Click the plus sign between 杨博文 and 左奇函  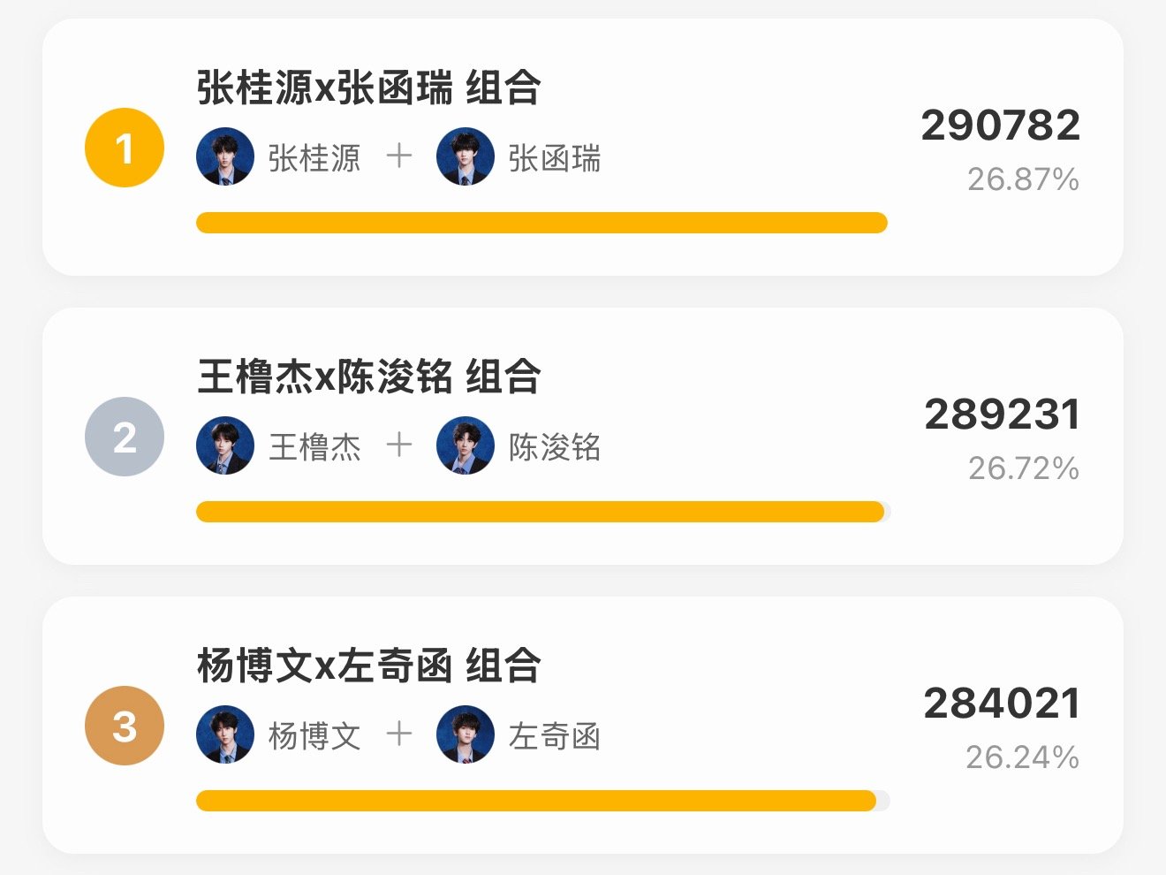pos(399,734)
